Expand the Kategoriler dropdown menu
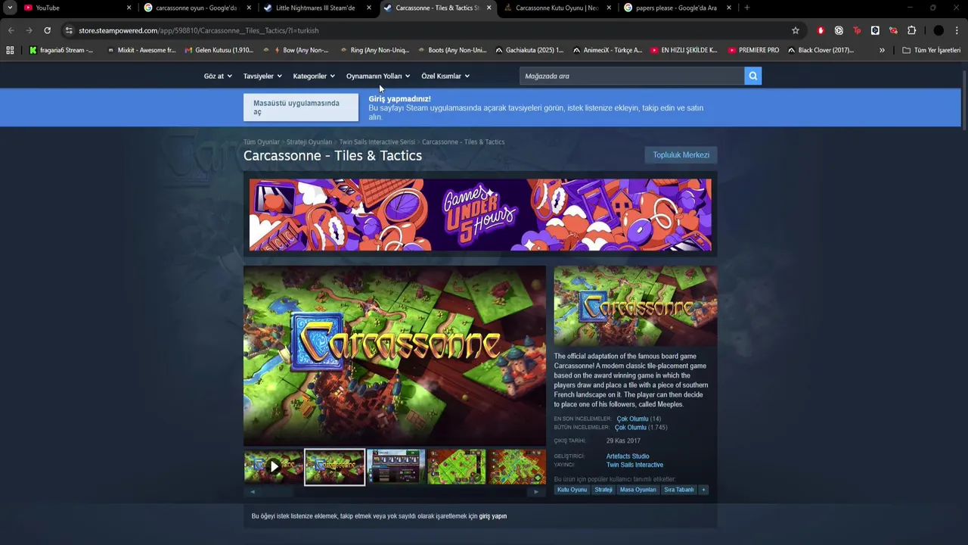This screenshot has height=545, width=968. pyautogui.click(x=314, y=76)
